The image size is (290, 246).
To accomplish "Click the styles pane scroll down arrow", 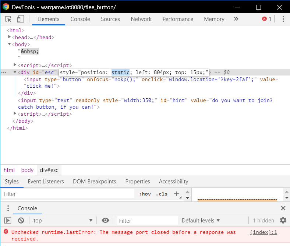I will 187,198.
